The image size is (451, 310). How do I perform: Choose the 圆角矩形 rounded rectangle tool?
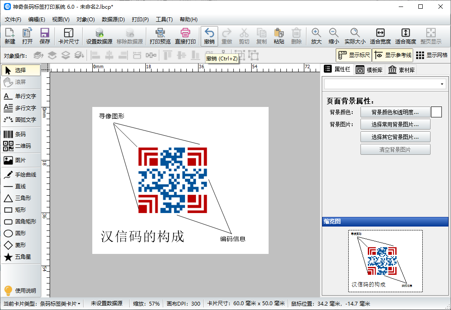click(x=21, y=221)
